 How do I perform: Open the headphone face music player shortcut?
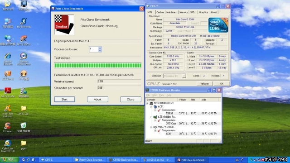[x=24, y=75]
